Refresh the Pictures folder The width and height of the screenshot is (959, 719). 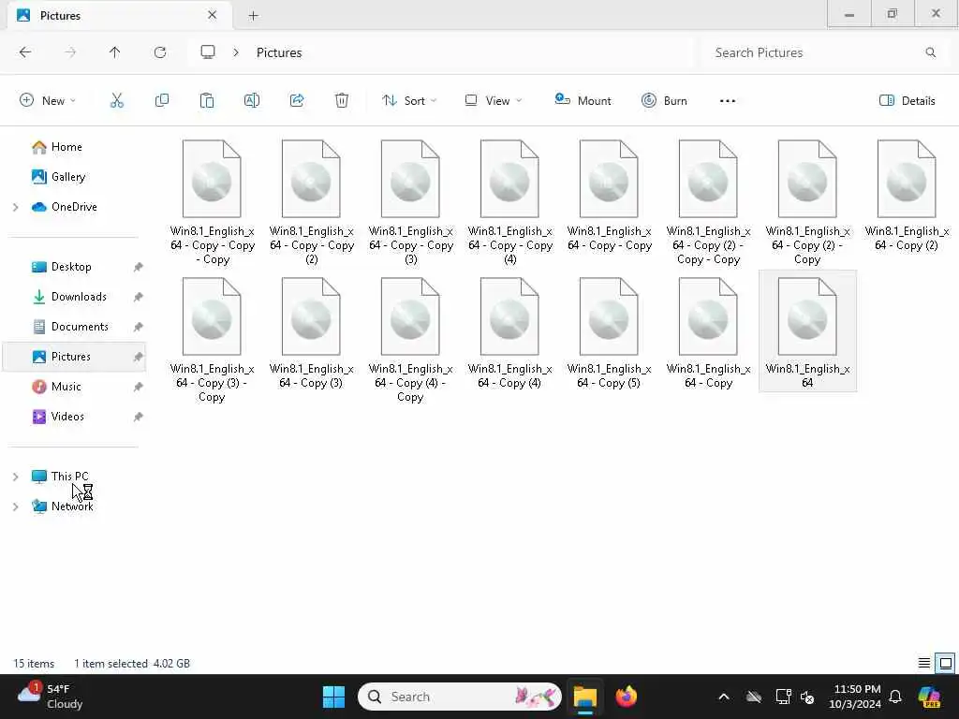(x=160, y=52)
